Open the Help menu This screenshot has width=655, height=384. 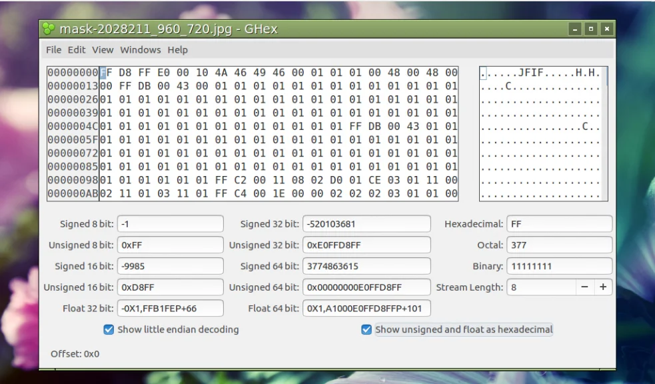click(177, 50)
